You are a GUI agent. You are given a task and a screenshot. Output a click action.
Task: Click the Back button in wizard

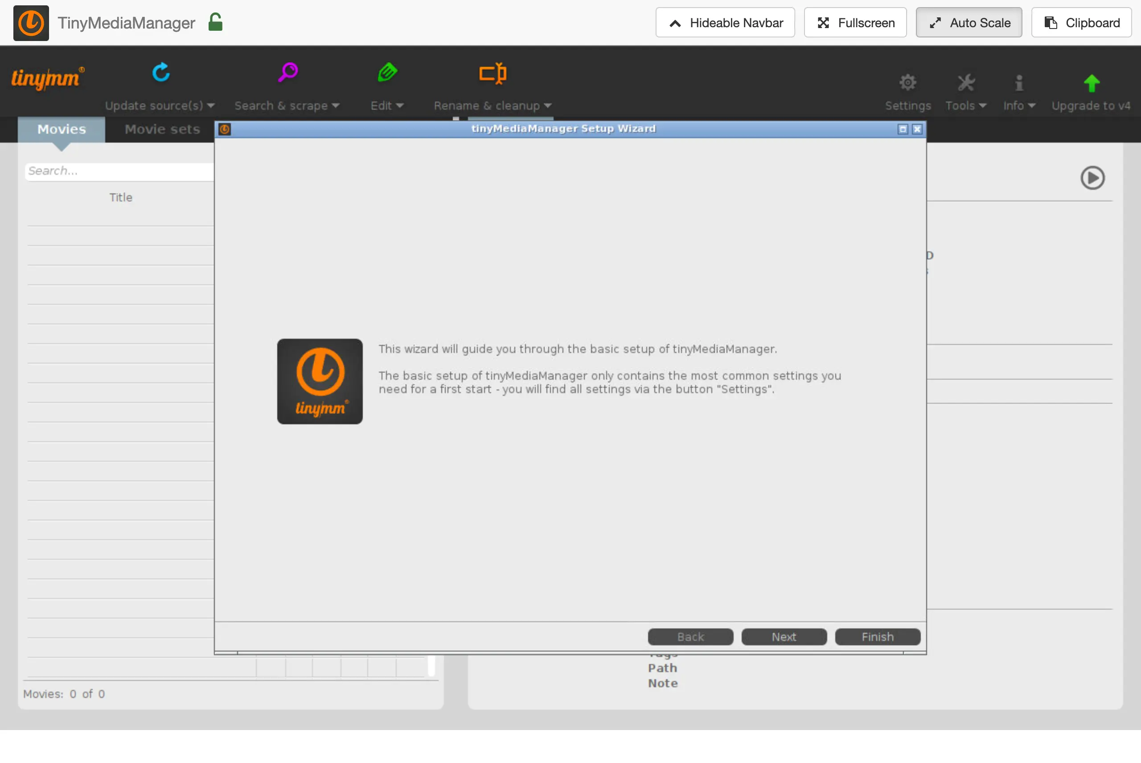(690, 637)
